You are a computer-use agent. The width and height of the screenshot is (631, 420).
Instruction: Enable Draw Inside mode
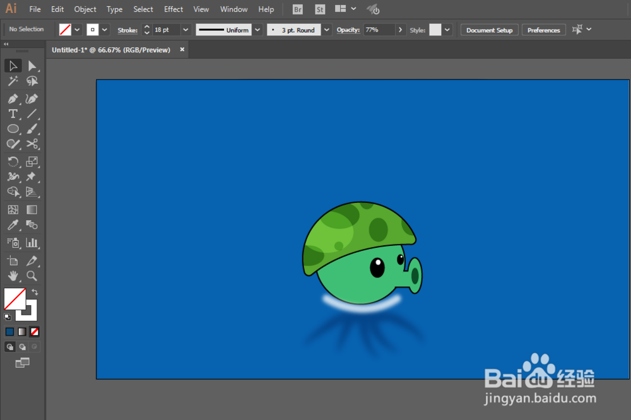click(x=35, y=347)
